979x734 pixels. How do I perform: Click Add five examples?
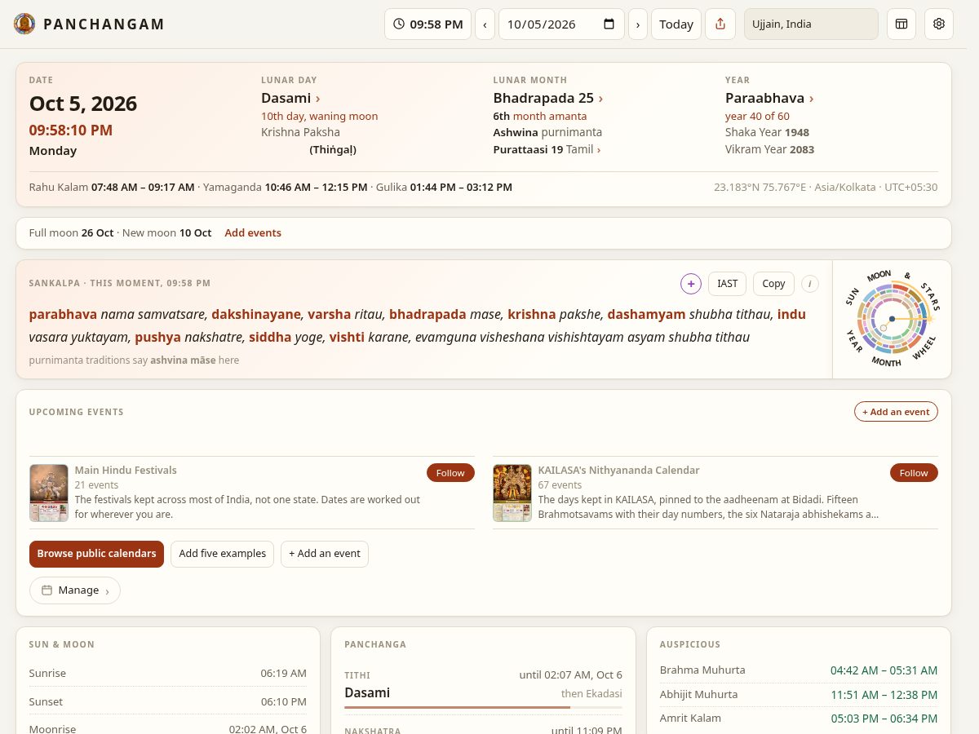coord(223,554)
